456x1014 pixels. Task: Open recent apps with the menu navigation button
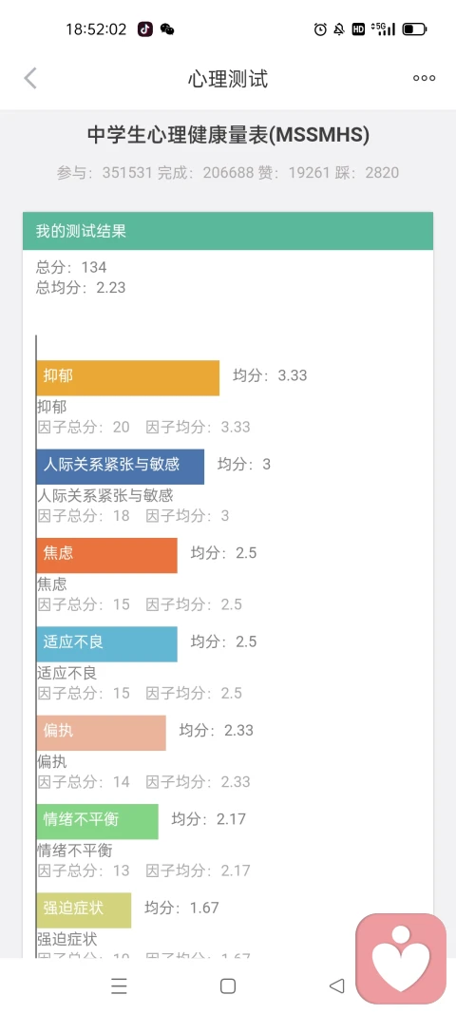tap(119, 985)
